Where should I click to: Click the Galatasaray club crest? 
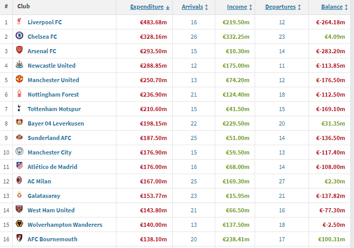(x=19, y=196)
